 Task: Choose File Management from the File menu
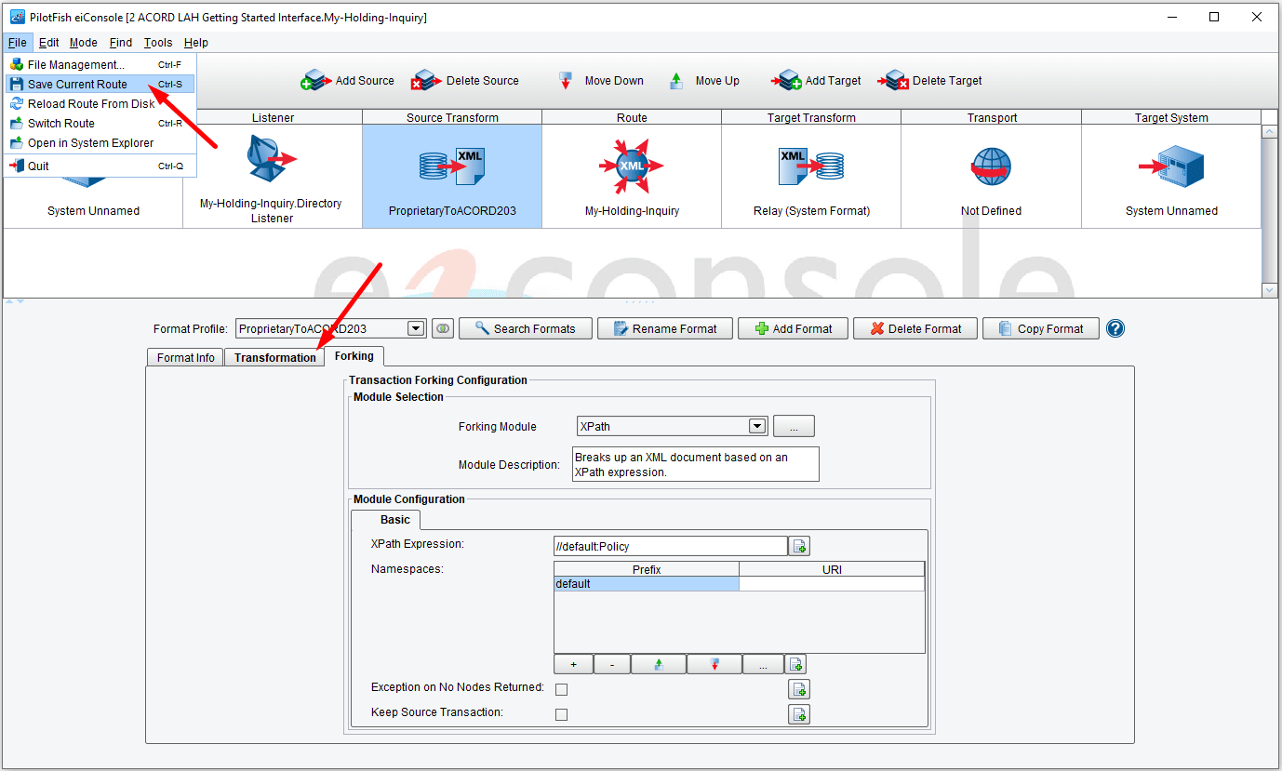click(100, 65)
